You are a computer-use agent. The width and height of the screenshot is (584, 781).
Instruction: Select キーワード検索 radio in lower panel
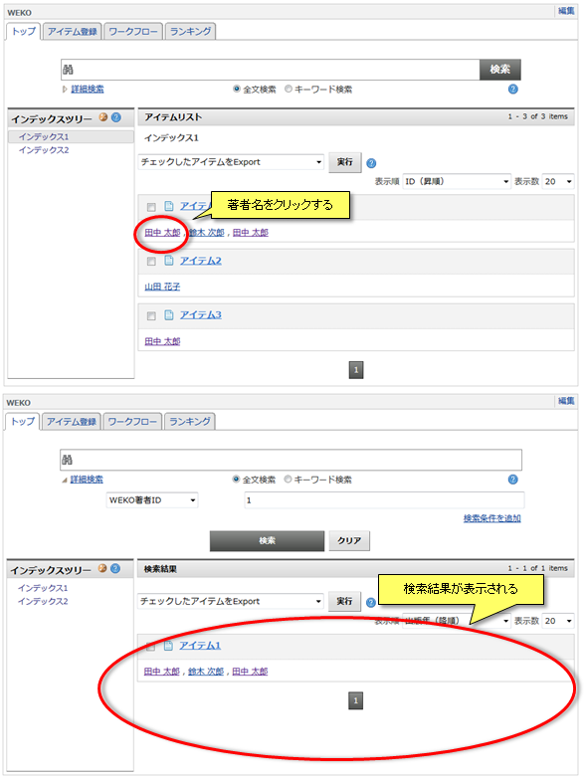pyautogui.click(x=288, y=480)
